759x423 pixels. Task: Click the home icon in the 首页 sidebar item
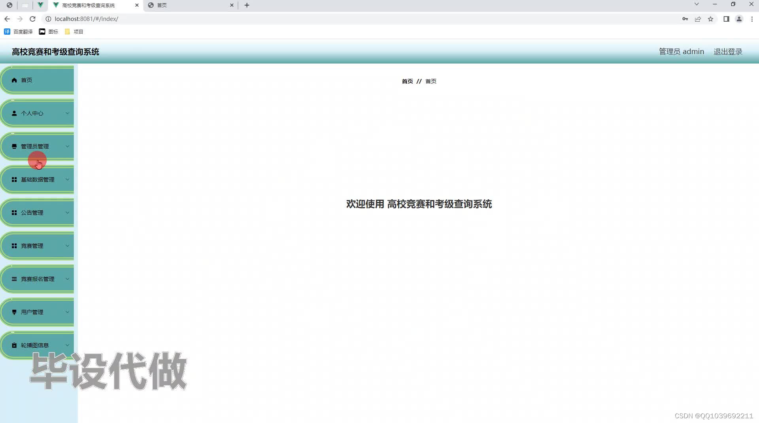(14, 80)
